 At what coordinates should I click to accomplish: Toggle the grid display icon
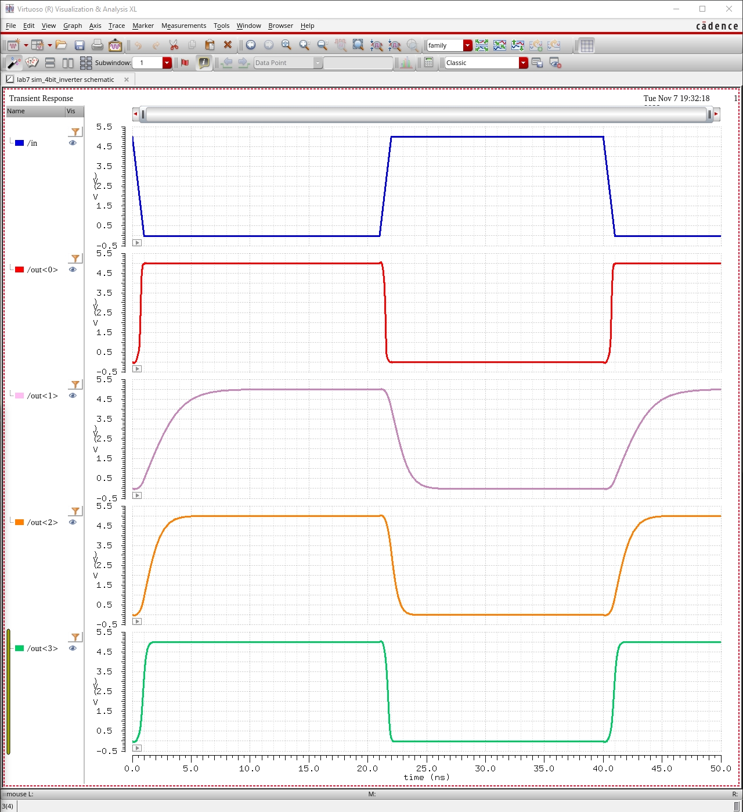[x=587, y=45]
